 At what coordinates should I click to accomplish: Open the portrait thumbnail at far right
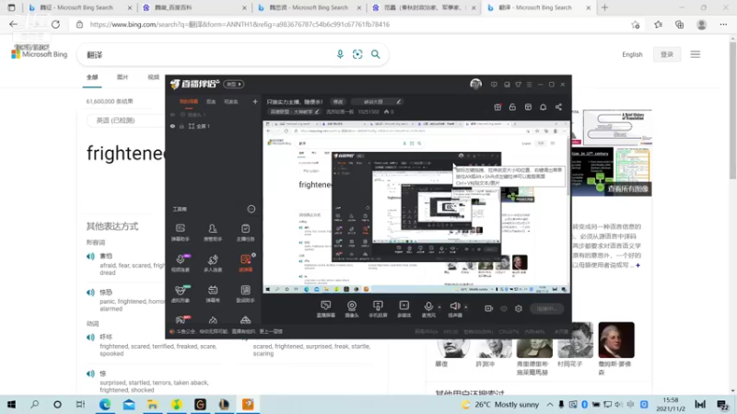tap(616, 339)
